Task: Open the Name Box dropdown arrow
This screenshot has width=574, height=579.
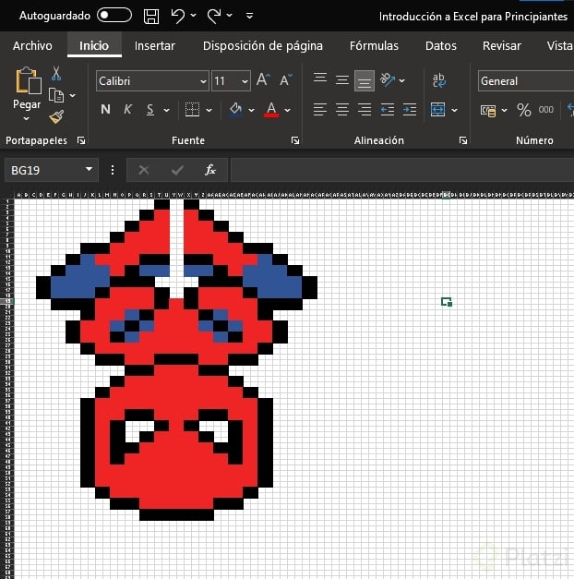Action: pyautogui.click(x=89, y=169)
